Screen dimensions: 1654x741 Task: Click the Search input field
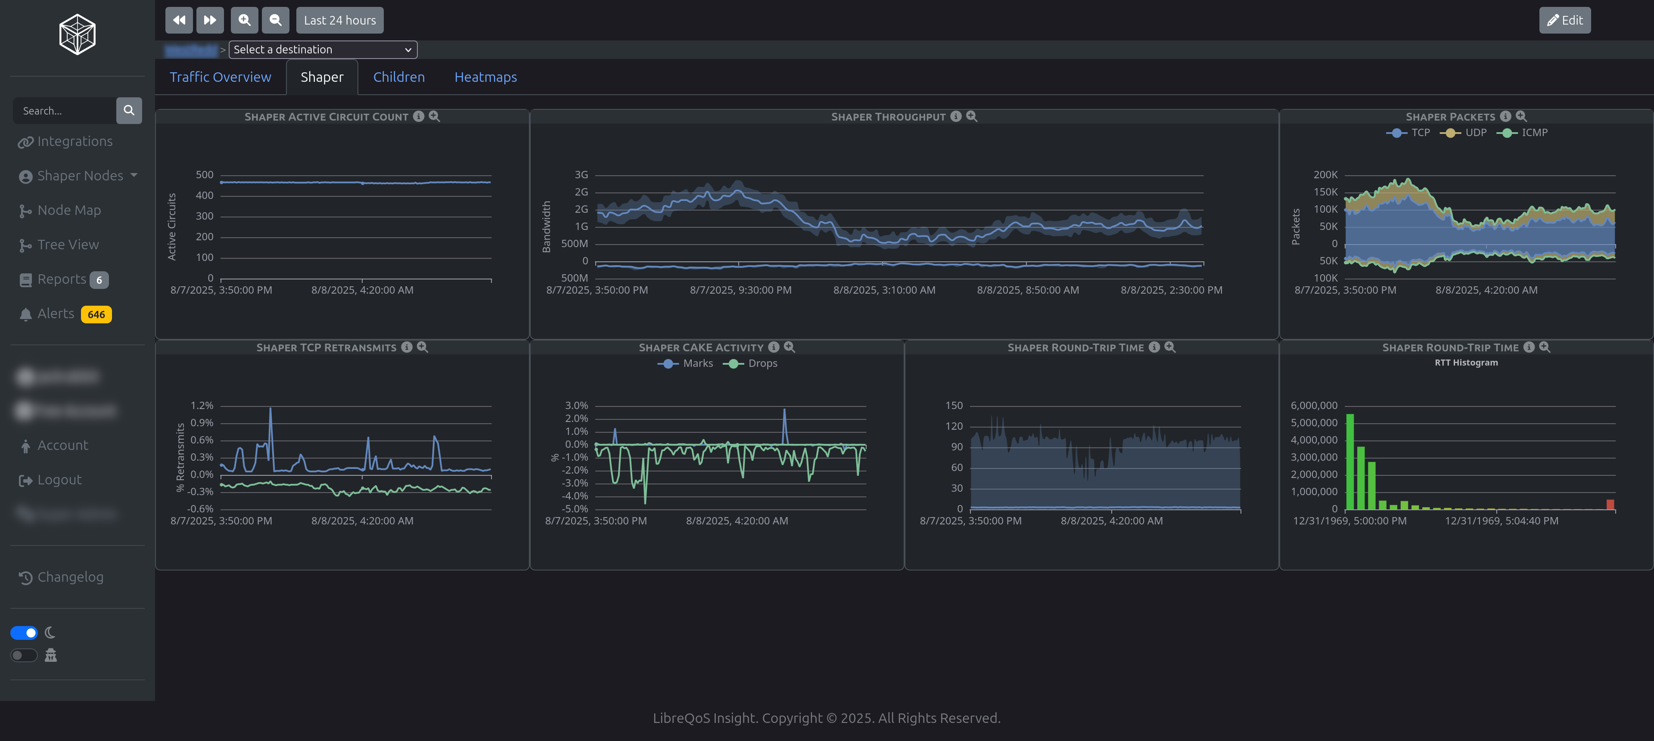(64, 110)
